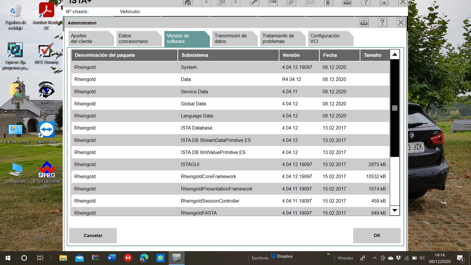Print from the Administration dialog header
The width and height of the screenshot is (471, 265).
(x=364, y=22)
